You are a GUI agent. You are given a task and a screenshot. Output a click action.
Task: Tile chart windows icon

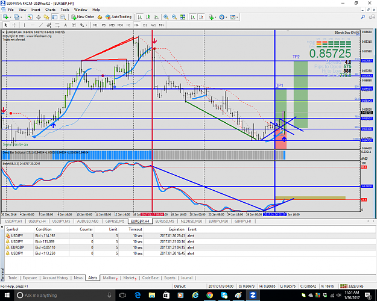(183, 17)
